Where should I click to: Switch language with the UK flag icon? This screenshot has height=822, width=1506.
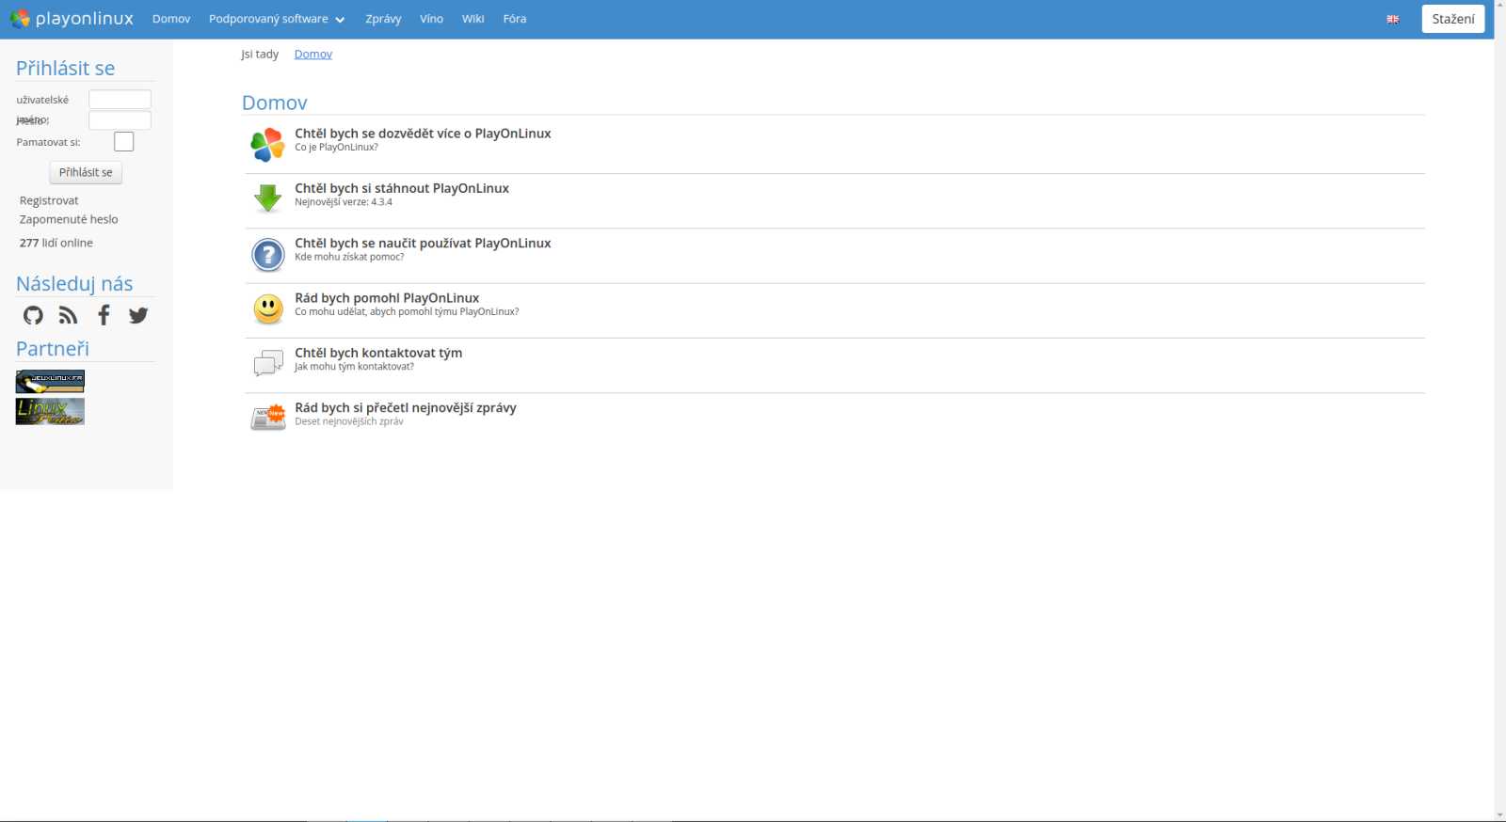click(1393, 19)
